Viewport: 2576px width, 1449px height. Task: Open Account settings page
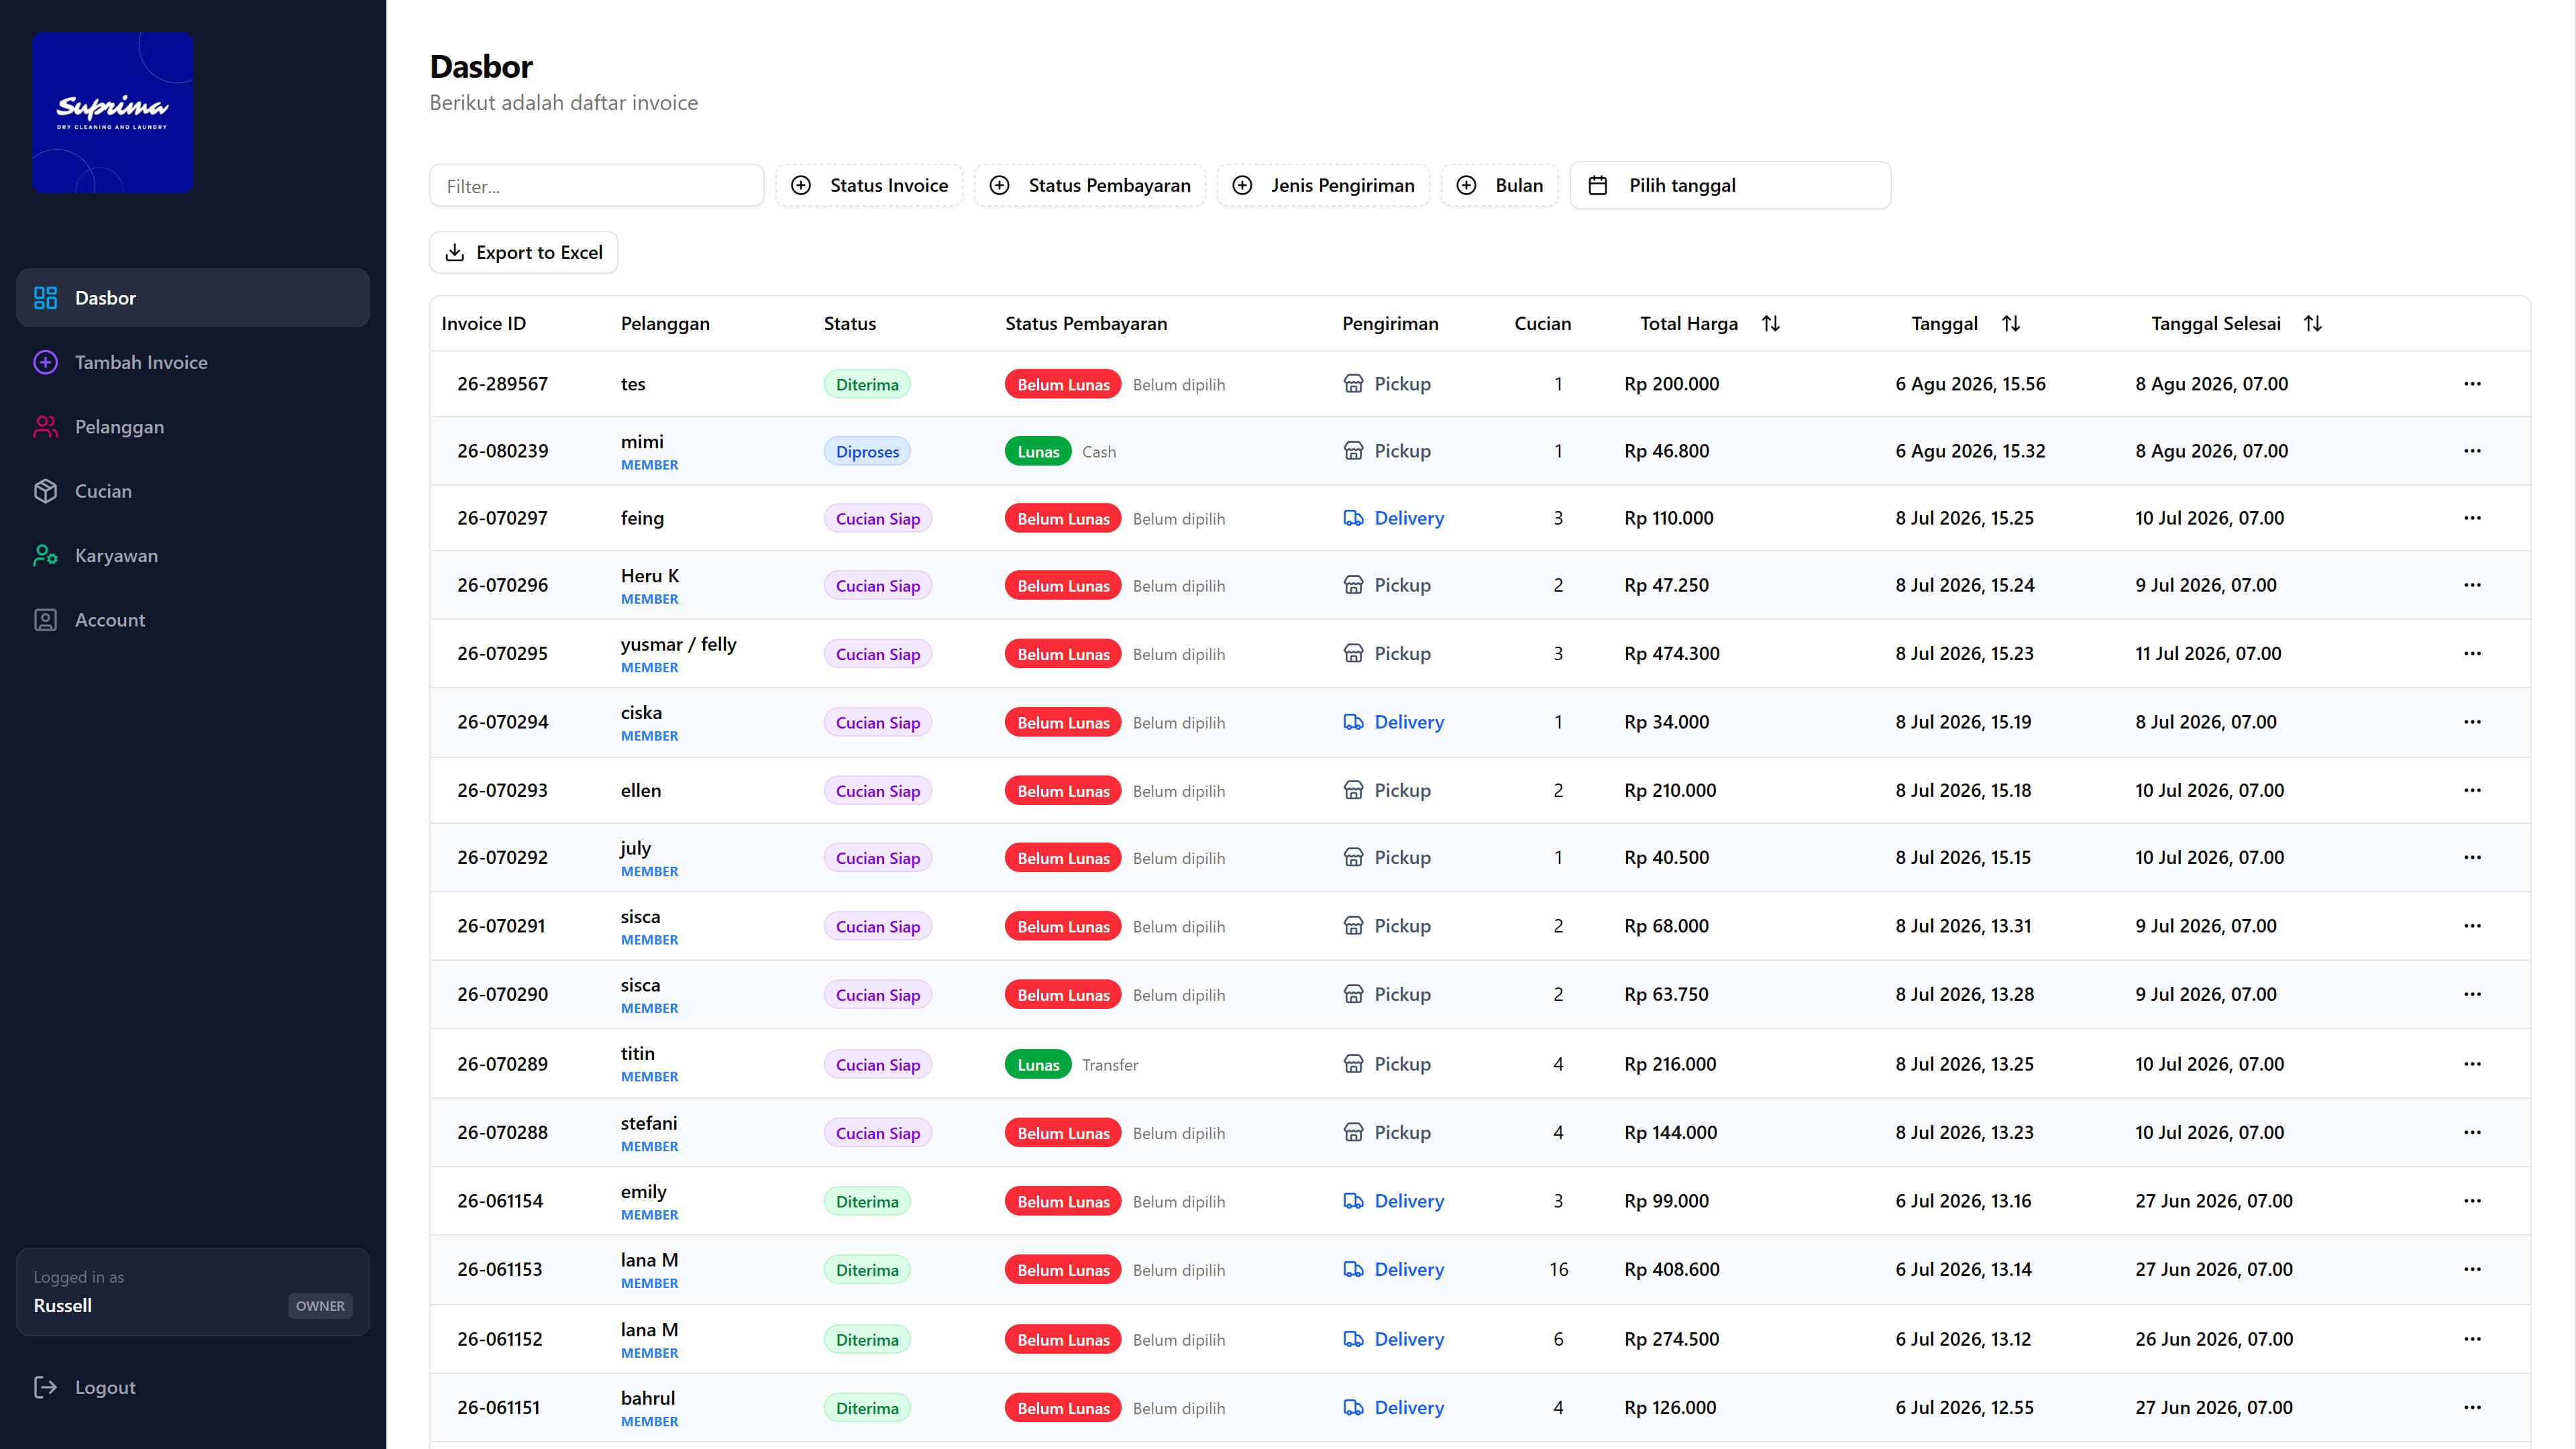click(x=193, y=620)
